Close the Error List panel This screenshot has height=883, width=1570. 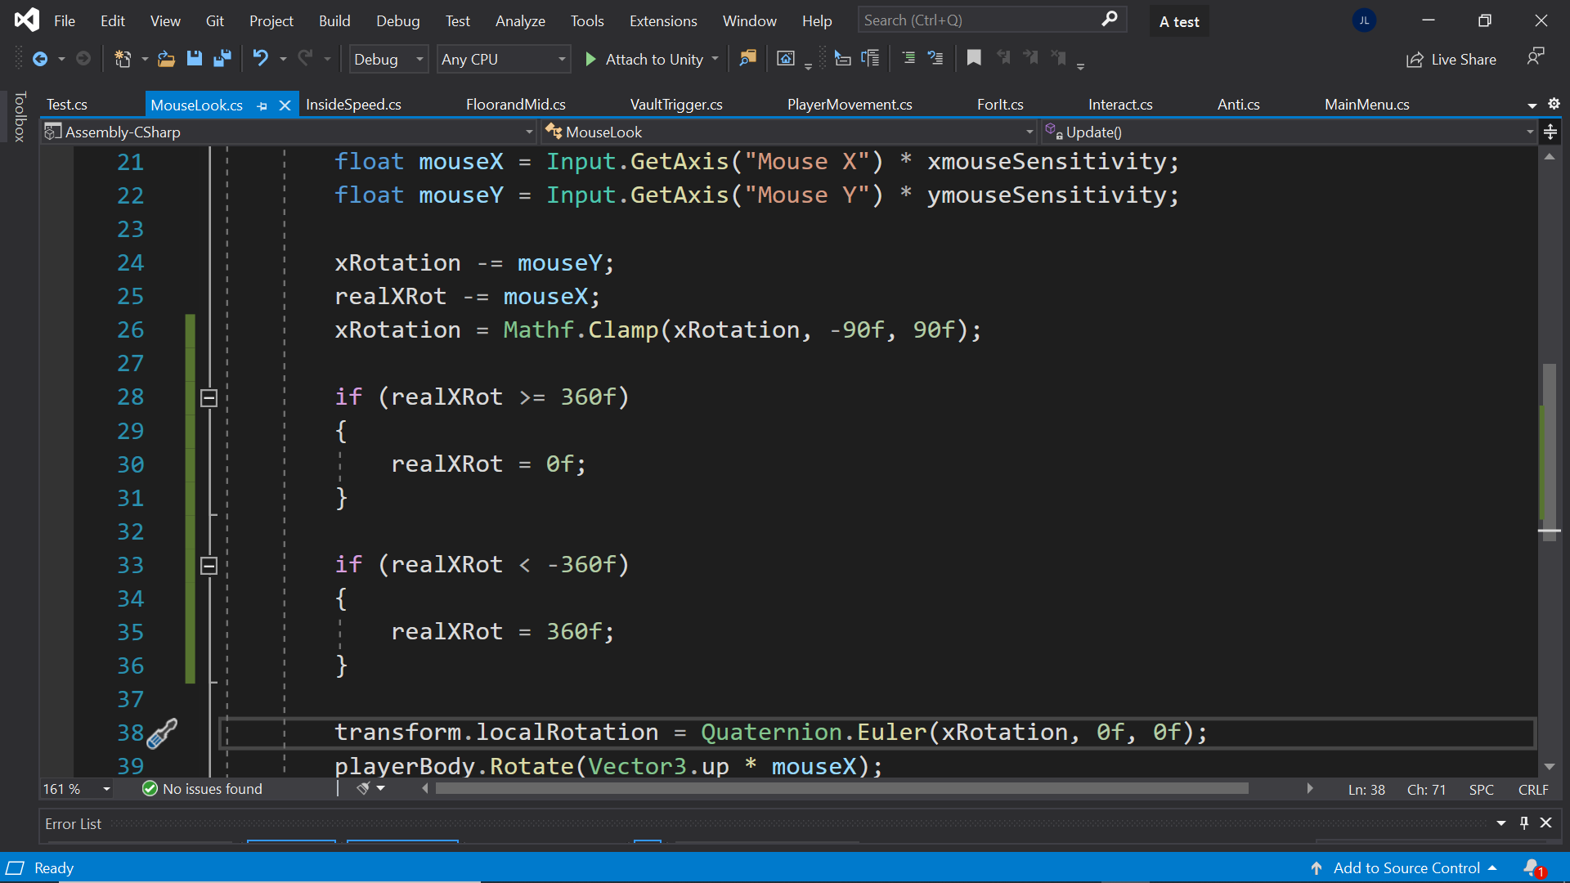tap(1545, 822)
